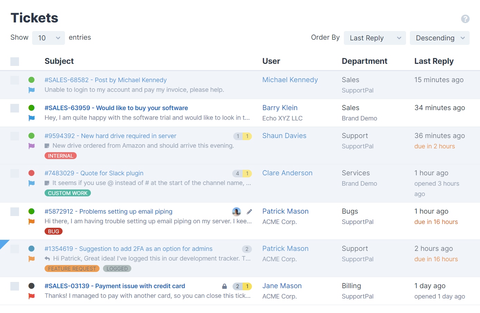Click the reply arrow icon in #1354619 preview
This screenshot has width=480, height=313.
47,258
